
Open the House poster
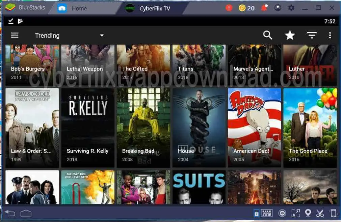pyautogui.click(x=199, y=128)
